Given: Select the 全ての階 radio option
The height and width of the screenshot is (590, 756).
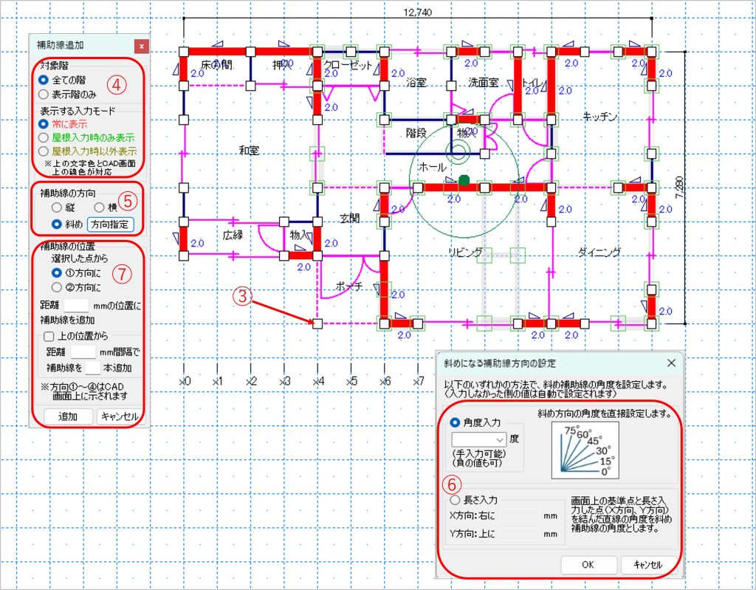Looking at the screenshot, I should point(44,79).
